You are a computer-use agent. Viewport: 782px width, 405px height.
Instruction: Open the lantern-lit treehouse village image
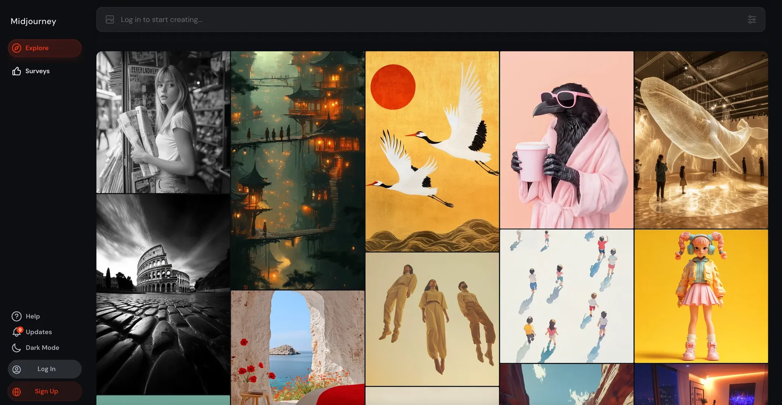pos(298,171)
